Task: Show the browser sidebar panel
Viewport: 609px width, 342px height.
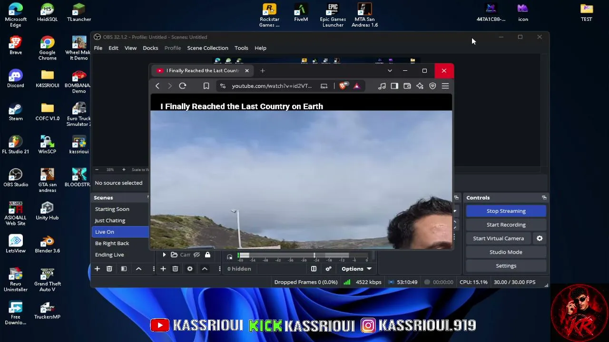Action: [x=394, y=86]
